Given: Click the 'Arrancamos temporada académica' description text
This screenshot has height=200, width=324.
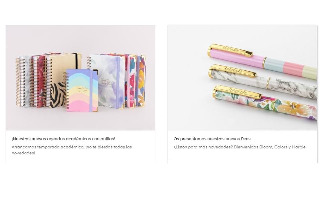Looking at the screenshot, I should 72,150.
